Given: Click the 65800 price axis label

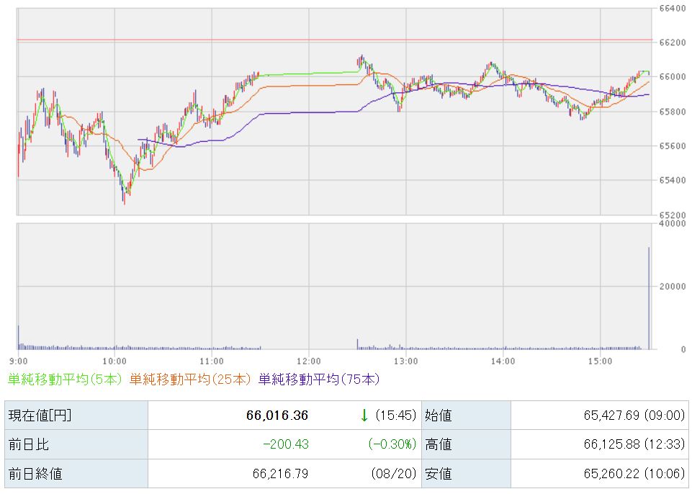Looking at the screenshot, I should point(673,112).
